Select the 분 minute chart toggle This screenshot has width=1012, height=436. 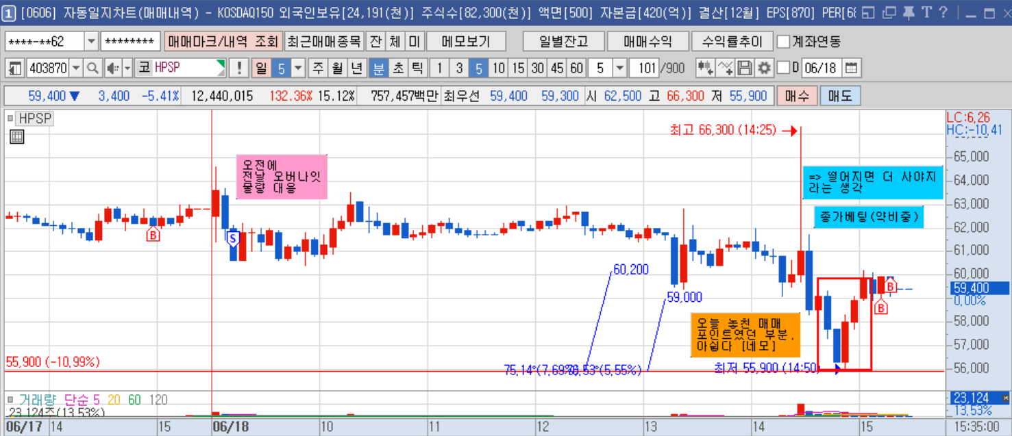click(378, 68)
